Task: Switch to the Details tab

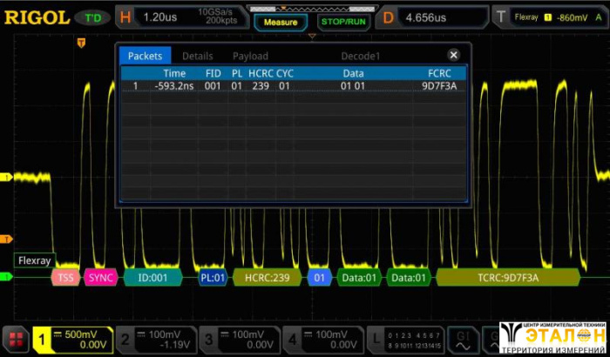Action: (x=197, y=56)
